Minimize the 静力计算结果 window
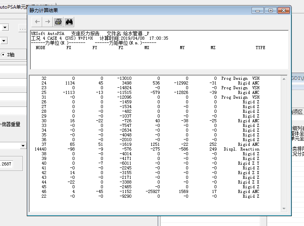The width and height of the screenshot is (304, 226). [x=259, y=11]
